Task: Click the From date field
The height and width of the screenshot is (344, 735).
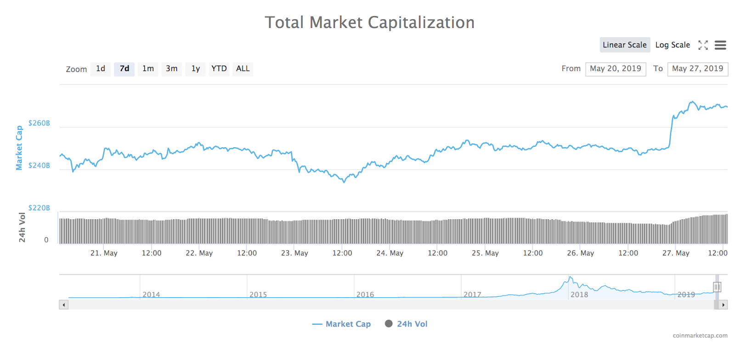Action: [x=616, y=69]
